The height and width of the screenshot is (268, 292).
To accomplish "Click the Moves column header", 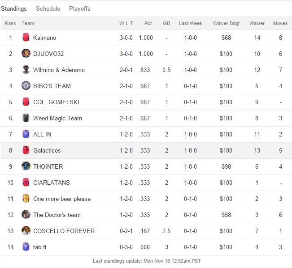I will coord(280,24).
